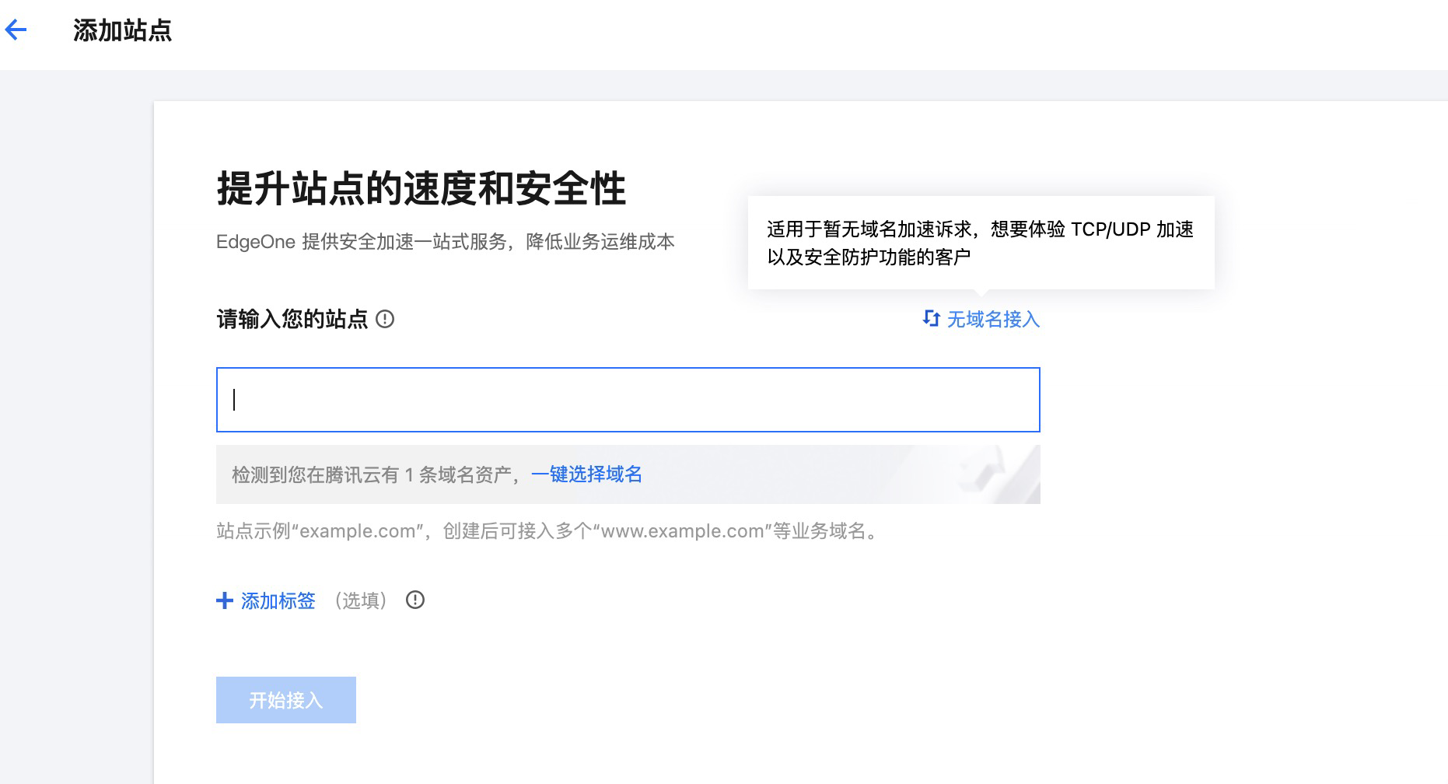Viewport: 1448px width, 784px height.
Task: Click text 检测到您在腾讯云有 1 条域名资产
Action: click(372, 474)
